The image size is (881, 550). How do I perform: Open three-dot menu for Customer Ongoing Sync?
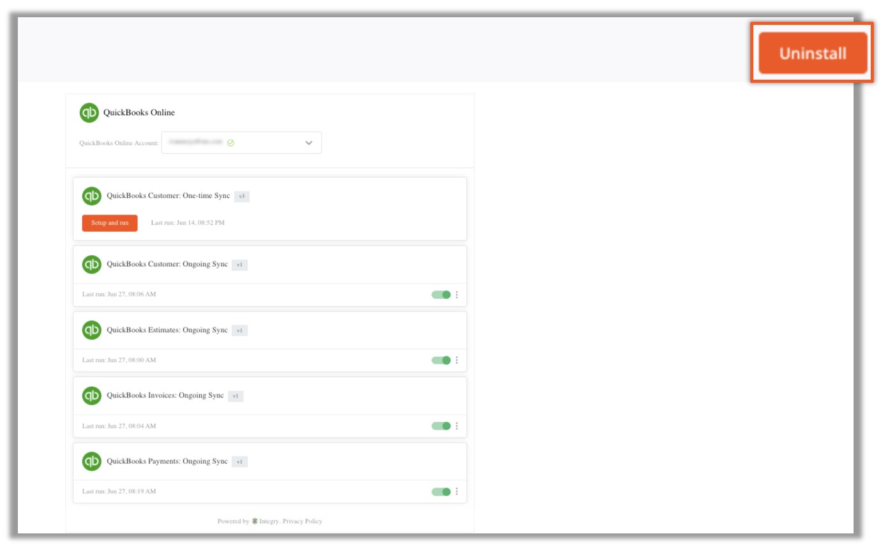pos(456,295)
